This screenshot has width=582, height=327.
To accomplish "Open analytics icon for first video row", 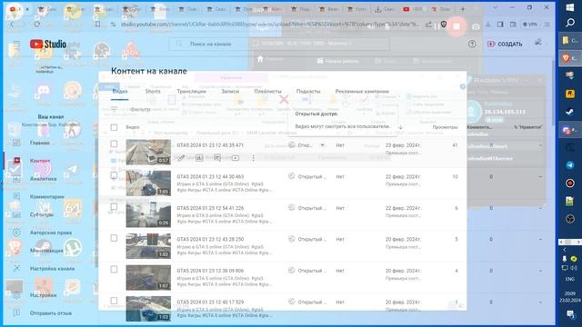I will pos(199,158).
